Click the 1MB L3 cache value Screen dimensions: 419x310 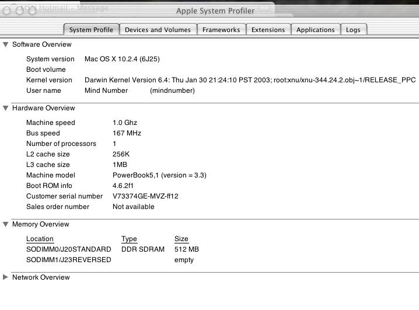pos(120,165)
